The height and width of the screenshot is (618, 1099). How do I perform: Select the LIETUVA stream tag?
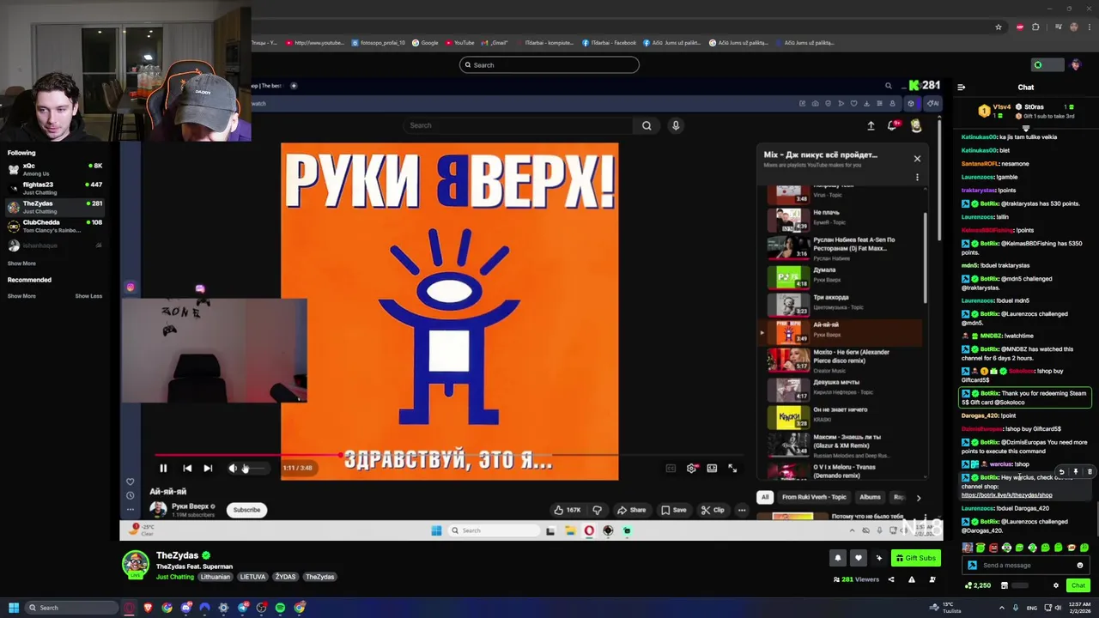252,577
